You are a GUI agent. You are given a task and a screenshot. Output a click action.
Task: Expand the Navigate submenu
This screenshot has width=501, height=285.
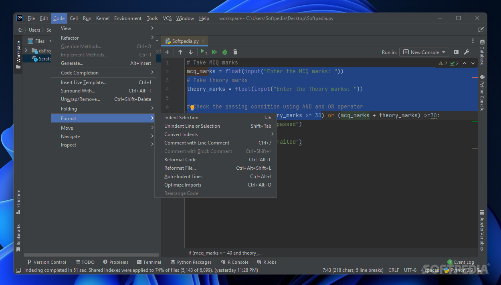[103, 136]
